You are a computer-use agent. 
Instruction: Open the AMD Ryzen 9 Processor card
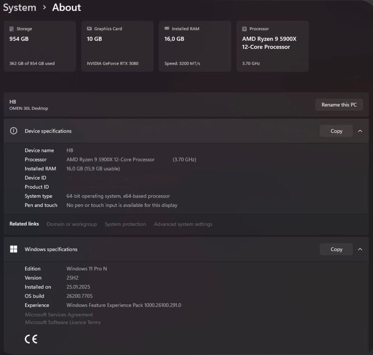tap(272, 46)
